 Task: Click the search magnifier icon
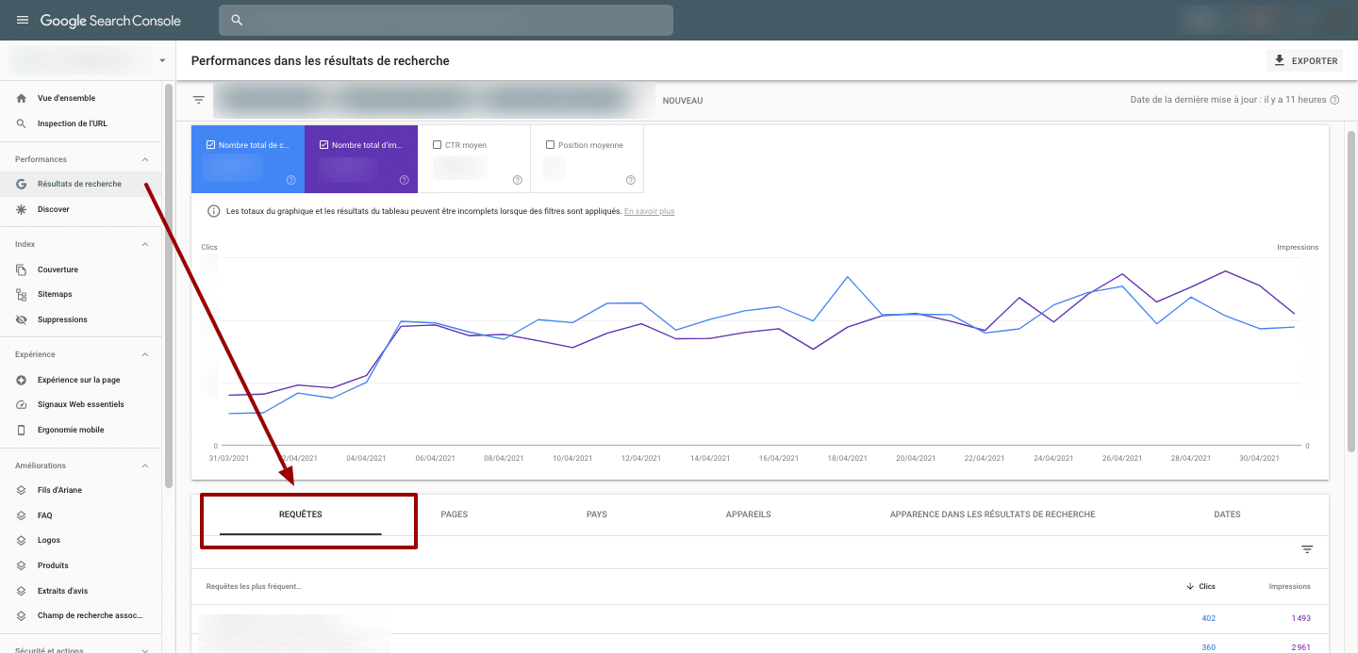[x=237, y=20]
